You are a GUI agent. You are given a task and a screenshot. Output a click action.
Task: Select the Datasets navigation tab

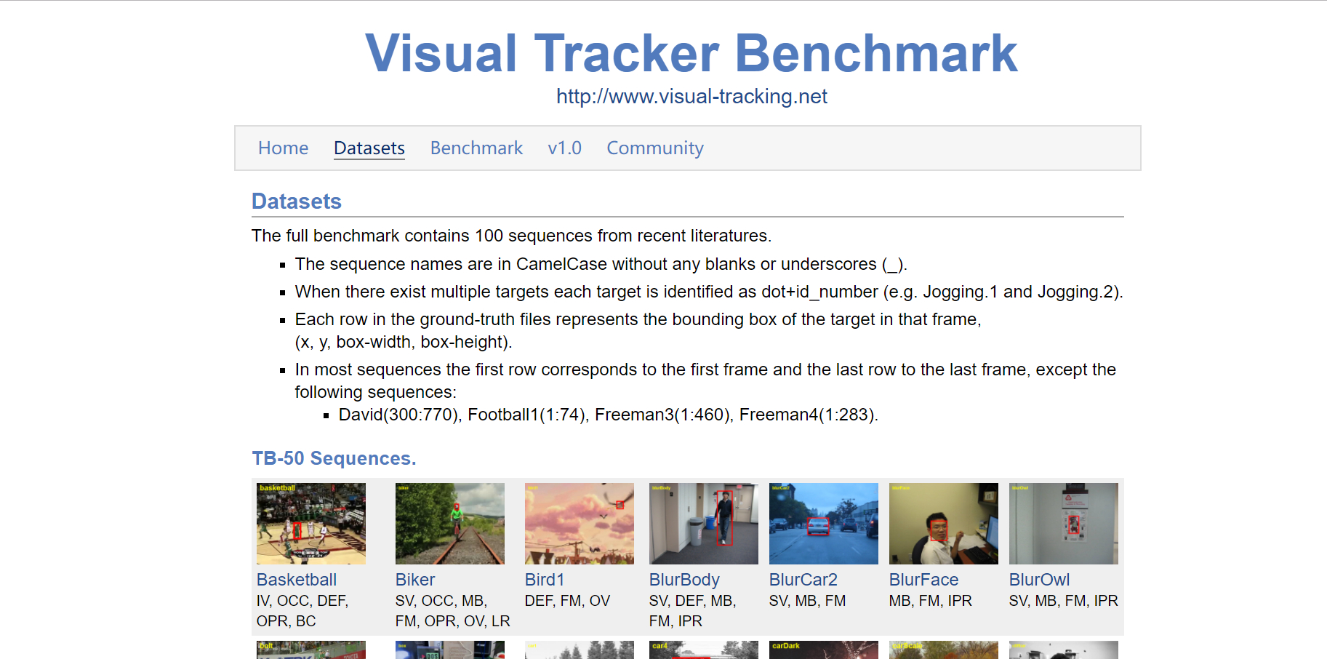point(369,148)
